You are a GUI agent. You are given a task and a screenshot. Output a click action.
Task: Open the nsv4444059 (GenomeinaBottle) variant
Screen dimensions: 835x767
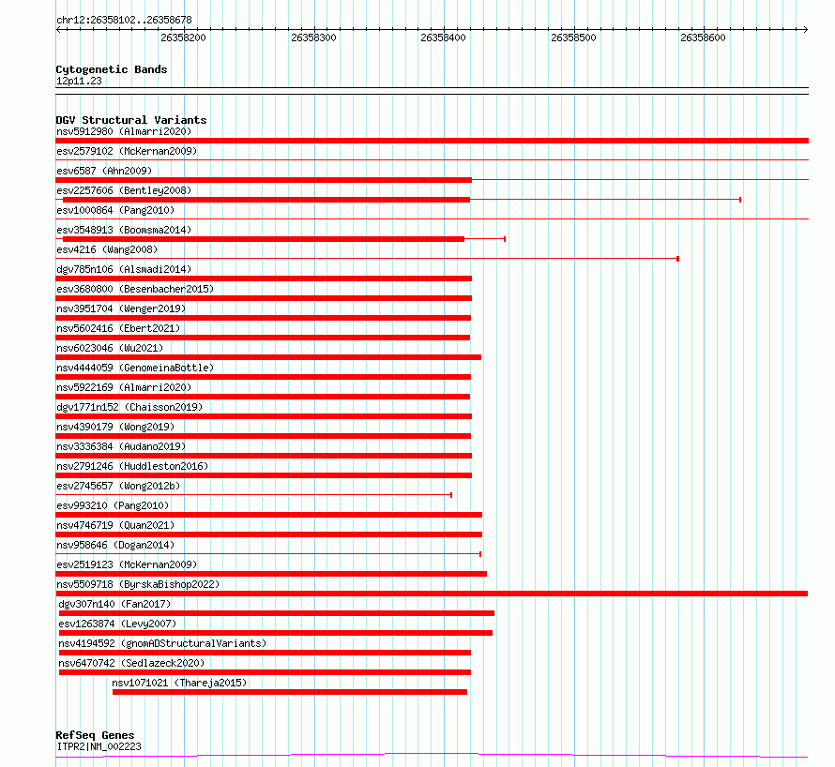[135, 368]
